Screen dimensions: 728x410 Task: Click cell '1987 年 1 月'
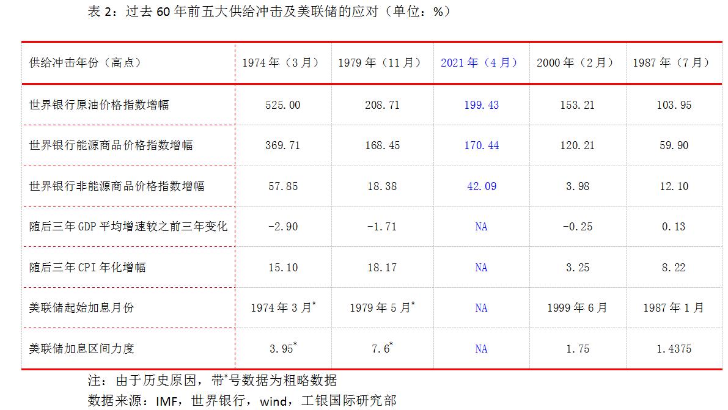(x=673, y=308)
